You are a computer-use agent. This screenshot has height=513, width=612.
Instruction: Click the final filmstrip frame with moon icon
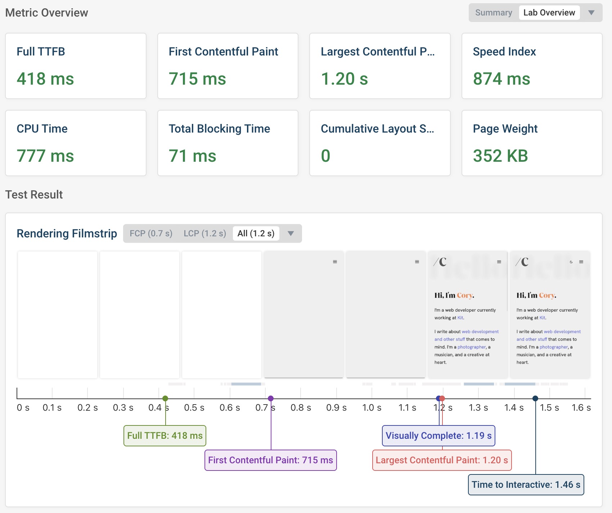tap(550, 315)
